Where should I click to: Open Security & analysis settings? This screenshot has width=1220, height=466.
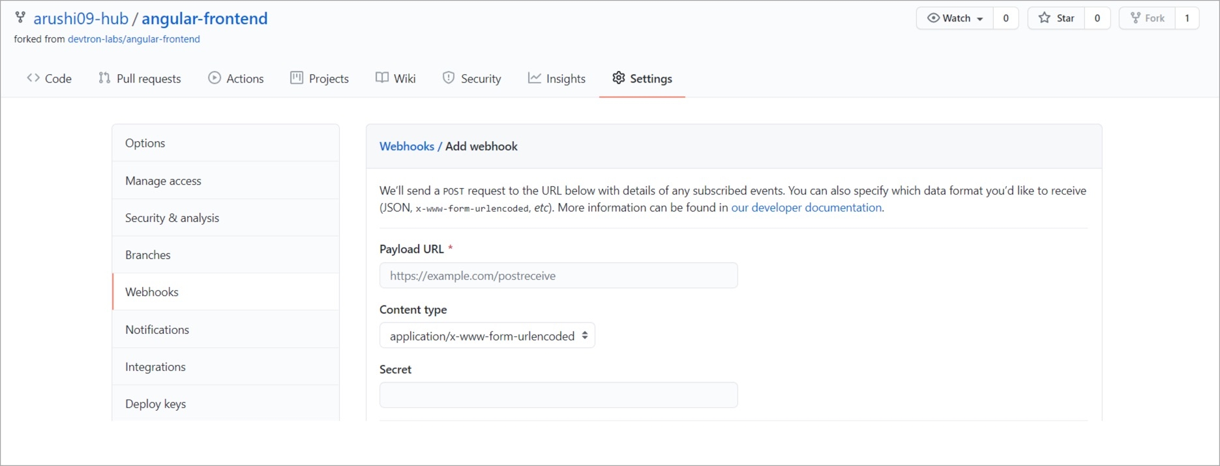point(226,218)
